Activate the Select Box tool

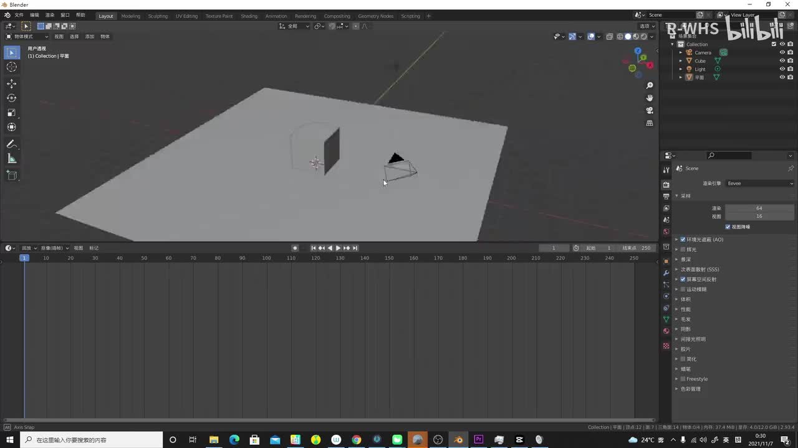(12, 53)
